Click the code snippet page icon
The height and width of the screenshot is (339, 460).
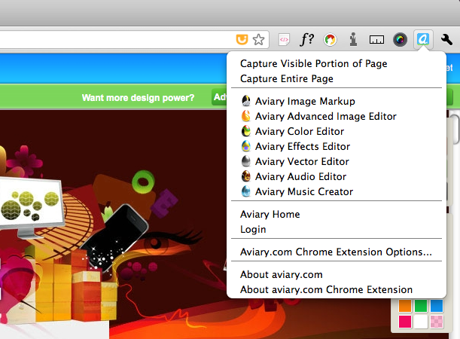click(x=284, y=39)
